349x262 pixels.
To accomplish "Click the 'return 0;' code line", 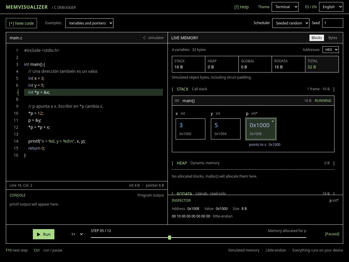I will 37,148.
